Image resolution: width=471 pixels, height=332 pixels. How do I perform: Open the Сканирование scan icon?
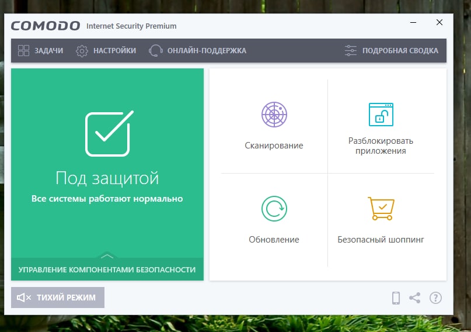[274, 115]
